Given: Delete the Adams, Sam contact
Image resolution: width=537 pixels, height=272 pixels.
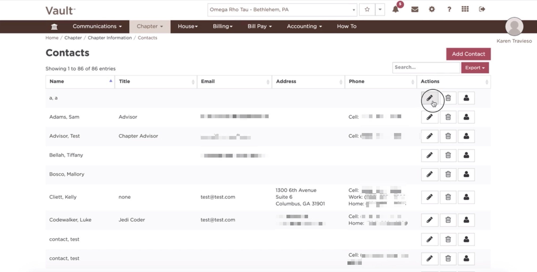Looking at the screenshot, I should point(448,117).
